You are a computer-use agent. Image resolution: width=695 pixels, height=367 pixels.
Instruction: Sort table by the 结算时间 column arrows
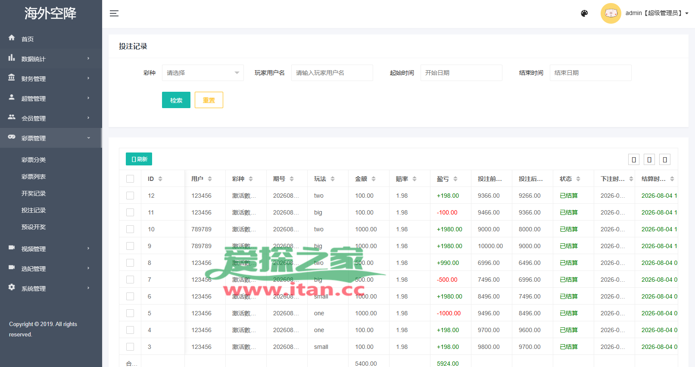(x=672, y=179)
